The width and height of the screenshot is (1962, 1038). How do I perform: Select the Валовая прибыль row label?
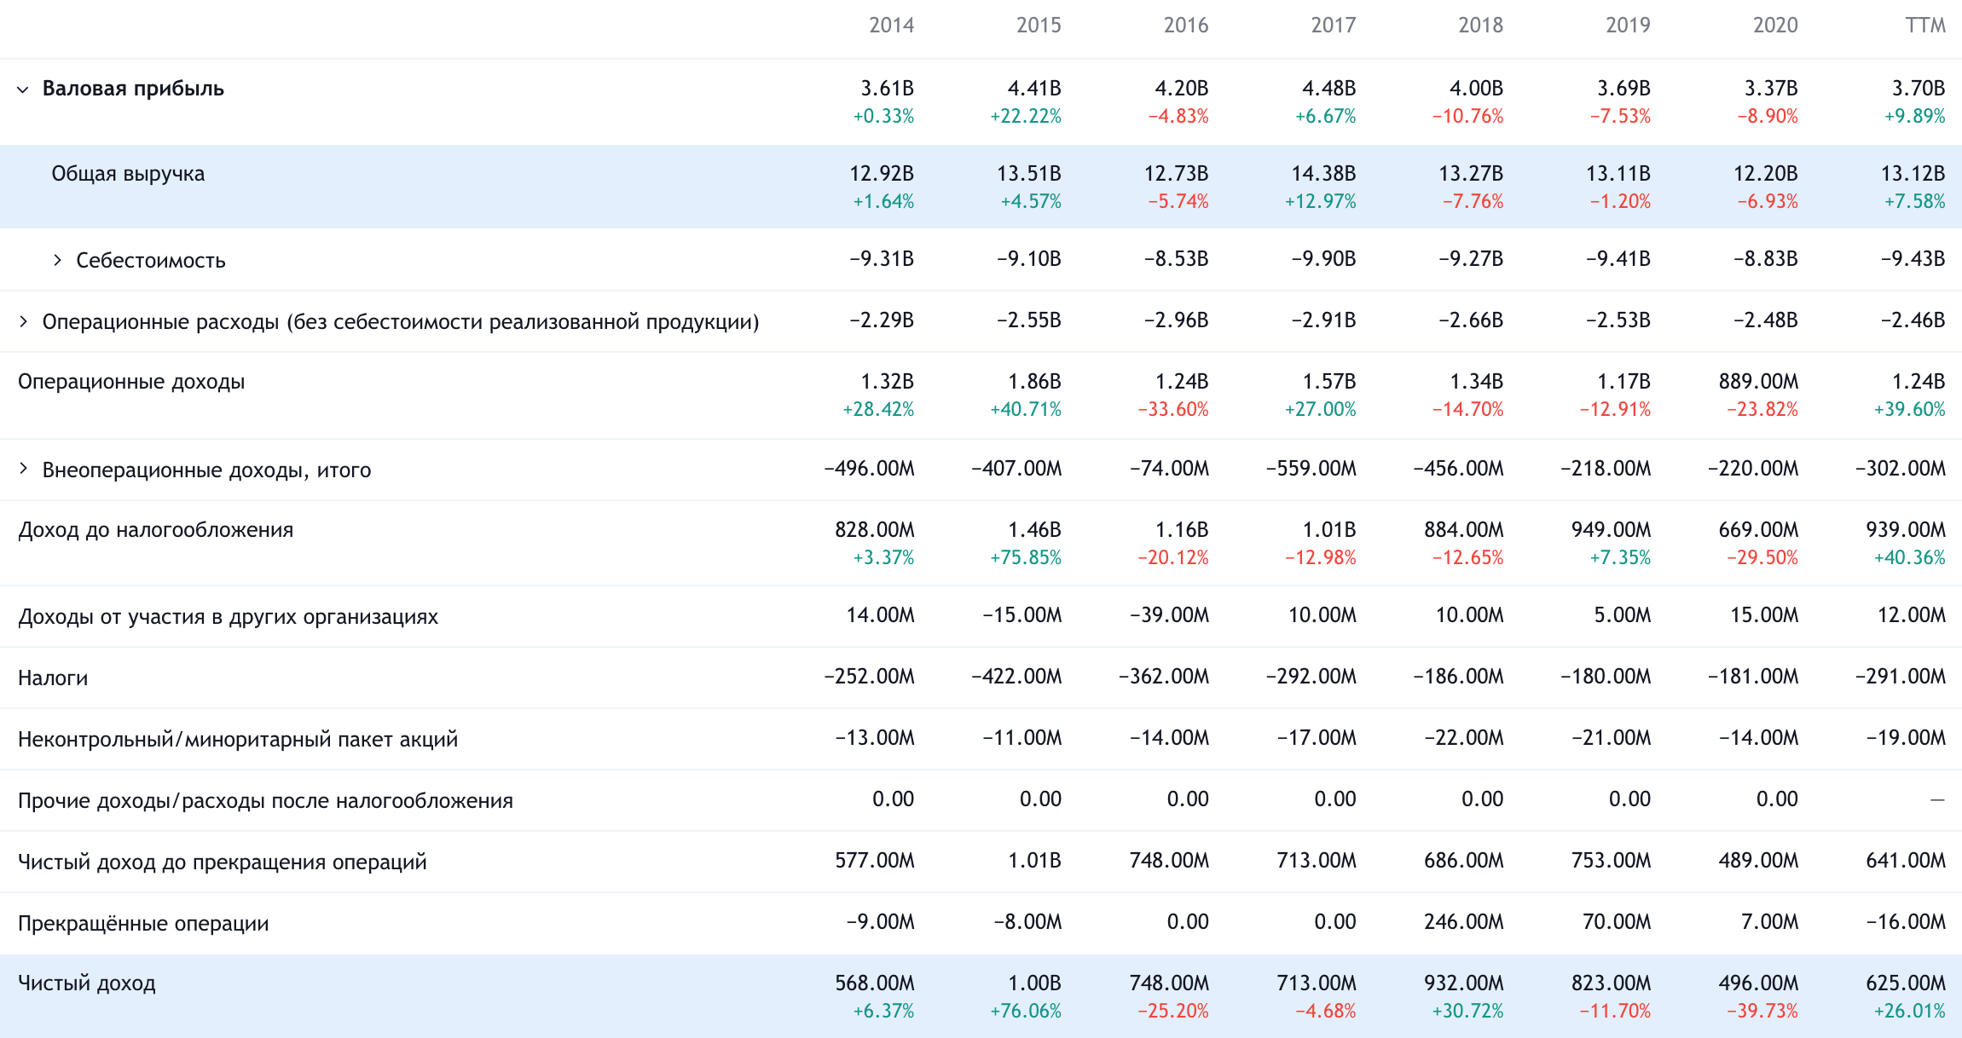click(x=133, y=89)
